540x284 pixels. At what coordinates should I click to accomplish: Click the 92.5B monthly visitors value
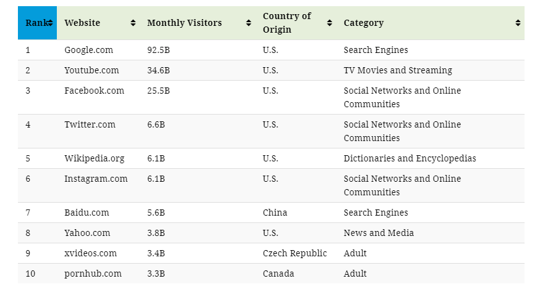pos(158,50)
